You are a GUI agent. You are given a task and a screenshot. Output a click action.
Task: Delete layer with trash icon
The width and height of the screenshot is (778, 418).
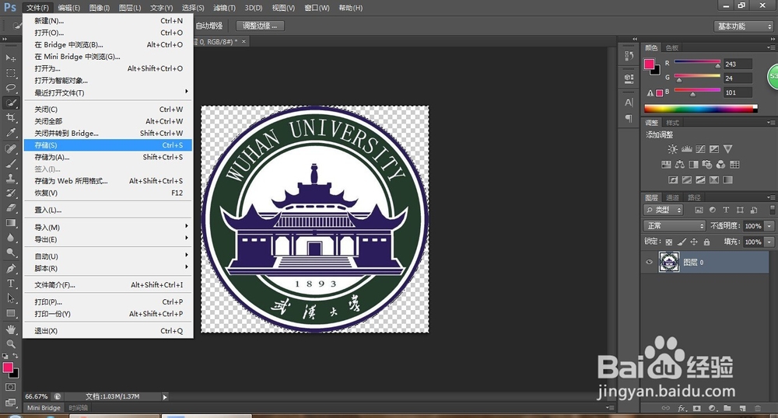click(758, 408)
